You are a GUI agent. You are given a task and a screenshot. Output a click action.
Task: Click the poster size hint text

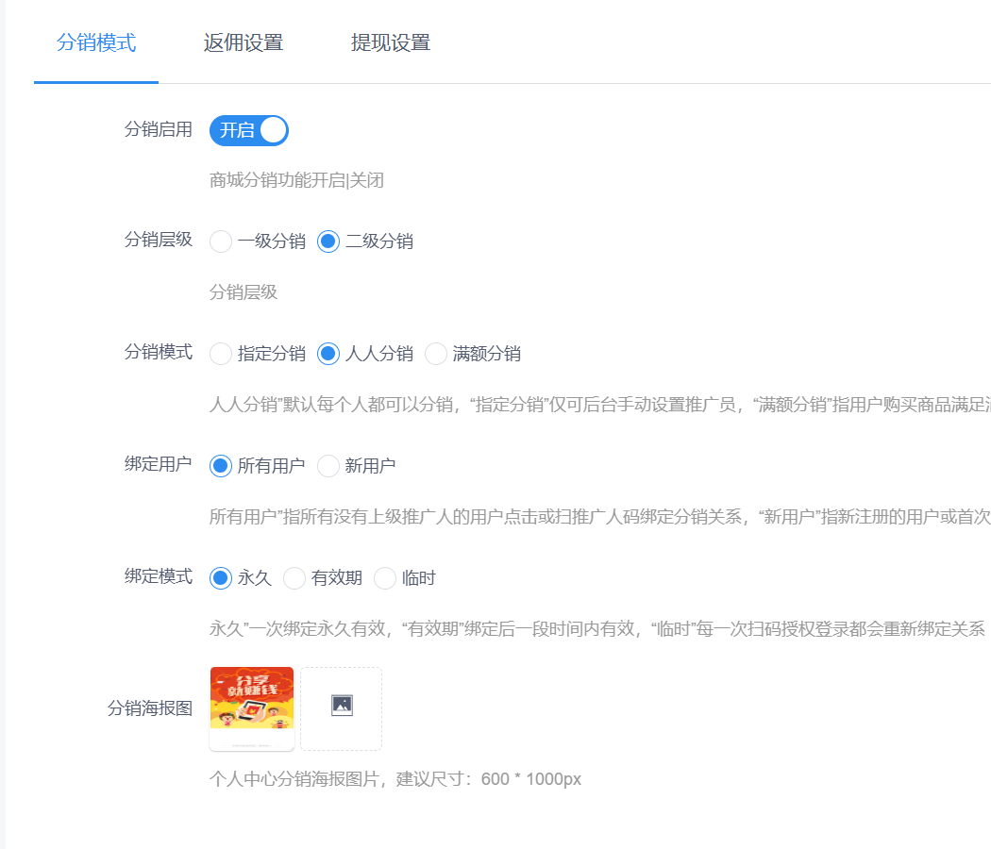395,779
